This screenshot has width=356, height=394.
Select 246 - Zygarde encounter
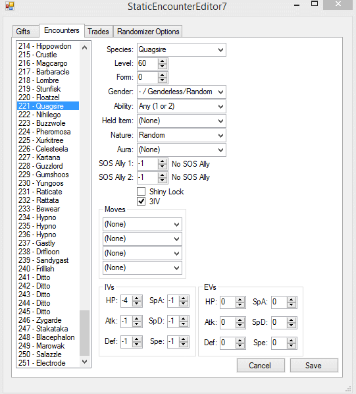[48, 320]
